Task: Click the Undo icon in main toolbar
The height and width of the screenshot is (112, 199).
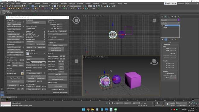Action: coord(2,6)
